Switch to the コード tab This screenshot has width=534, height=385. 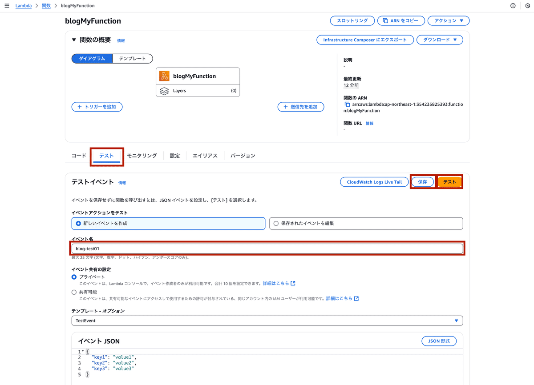(79, 156)
